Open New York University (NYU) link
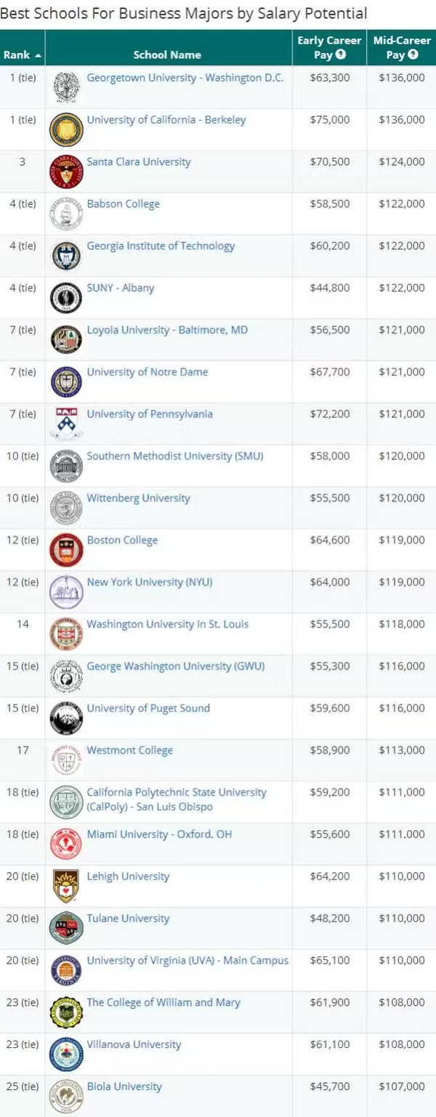The height and width of the screenshot is (1117, 436). 150,582
